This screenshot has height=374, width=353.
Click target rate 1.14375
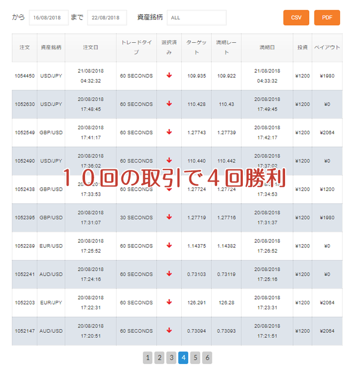tap(196, 246)
